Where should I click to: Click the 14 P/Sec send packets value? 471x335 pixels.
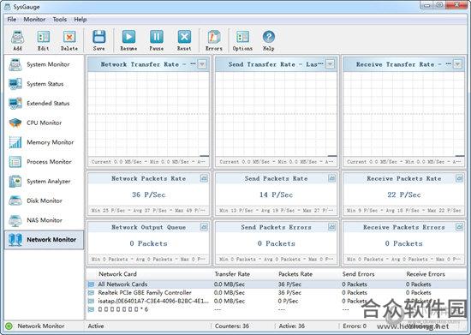pos(277,194)
